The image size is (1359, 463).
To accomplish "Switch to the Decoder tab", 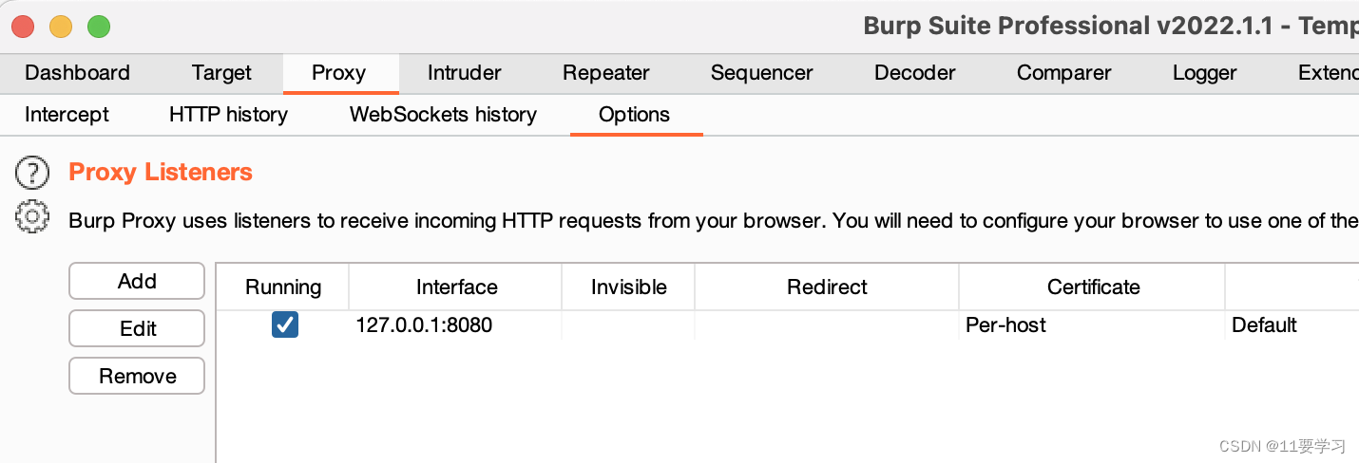I will pos(914,73).
